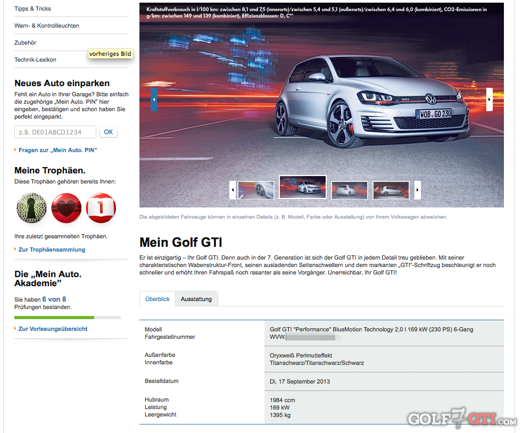Viewport: 522px width, 433px height.
Task: Click the exterior color "Oryxweiß Perlmutteffekt"
Action: point(301,355)
